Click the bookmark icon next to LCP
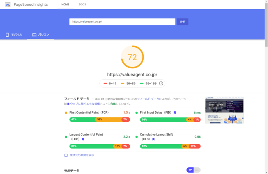This screenshot has height=174, width=268. pos(83,139)
